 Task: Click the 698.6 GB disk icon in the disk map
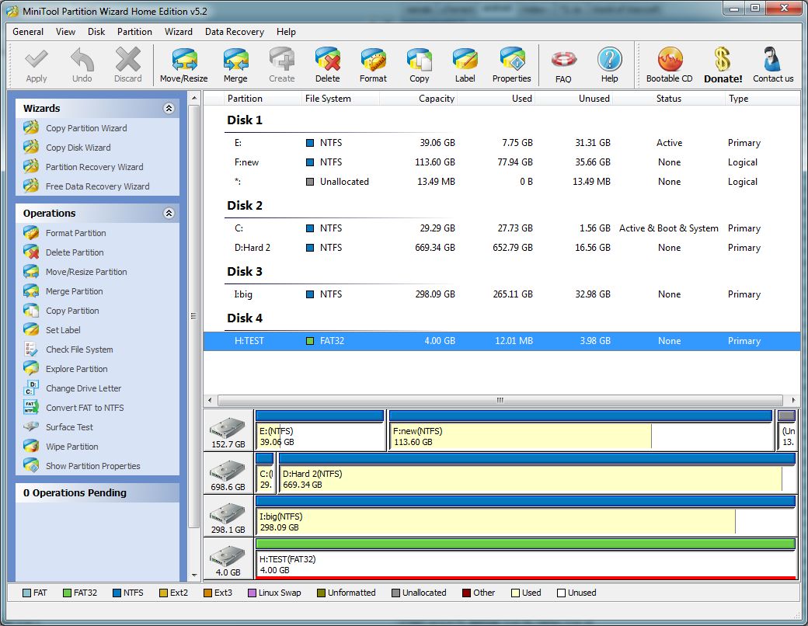pyautogui.click(x=228, y=475)
